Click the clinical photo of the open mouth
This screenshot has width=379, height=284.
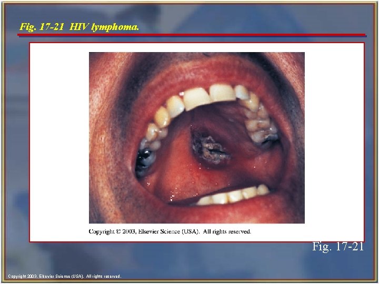pyautogui.click(x=197, y=138)
